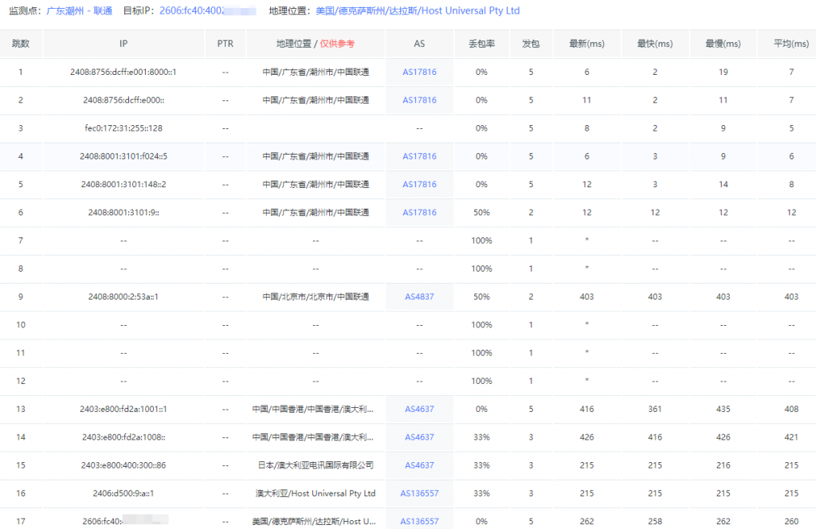Open AS17816 link in hop 6 row
The width and height of the screenshot is (816, 529).
click(x=419, y=212)
